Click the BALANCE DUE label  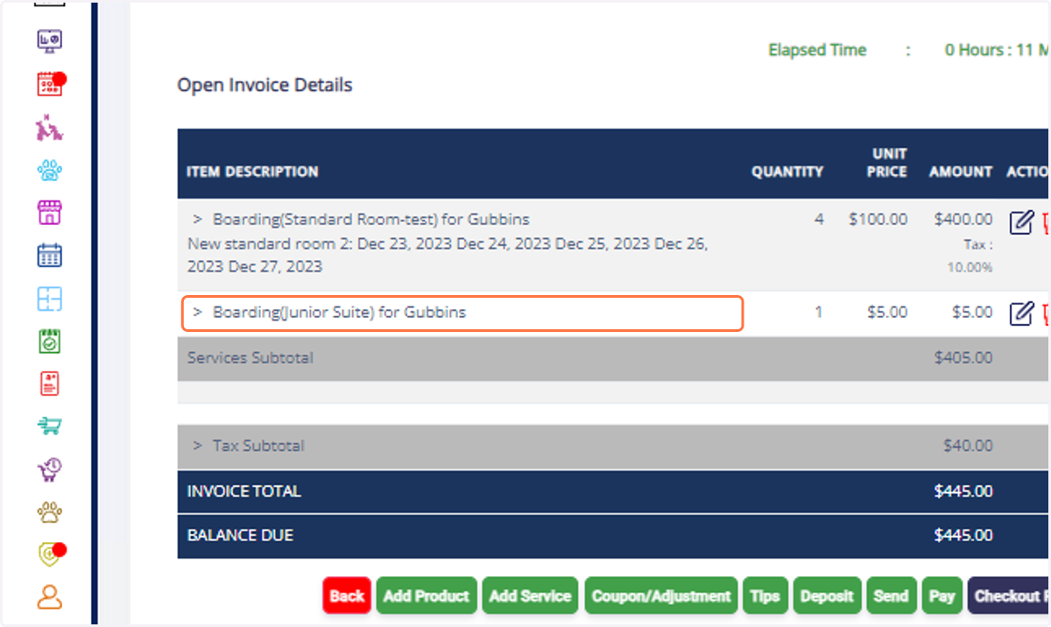point(240,535)
